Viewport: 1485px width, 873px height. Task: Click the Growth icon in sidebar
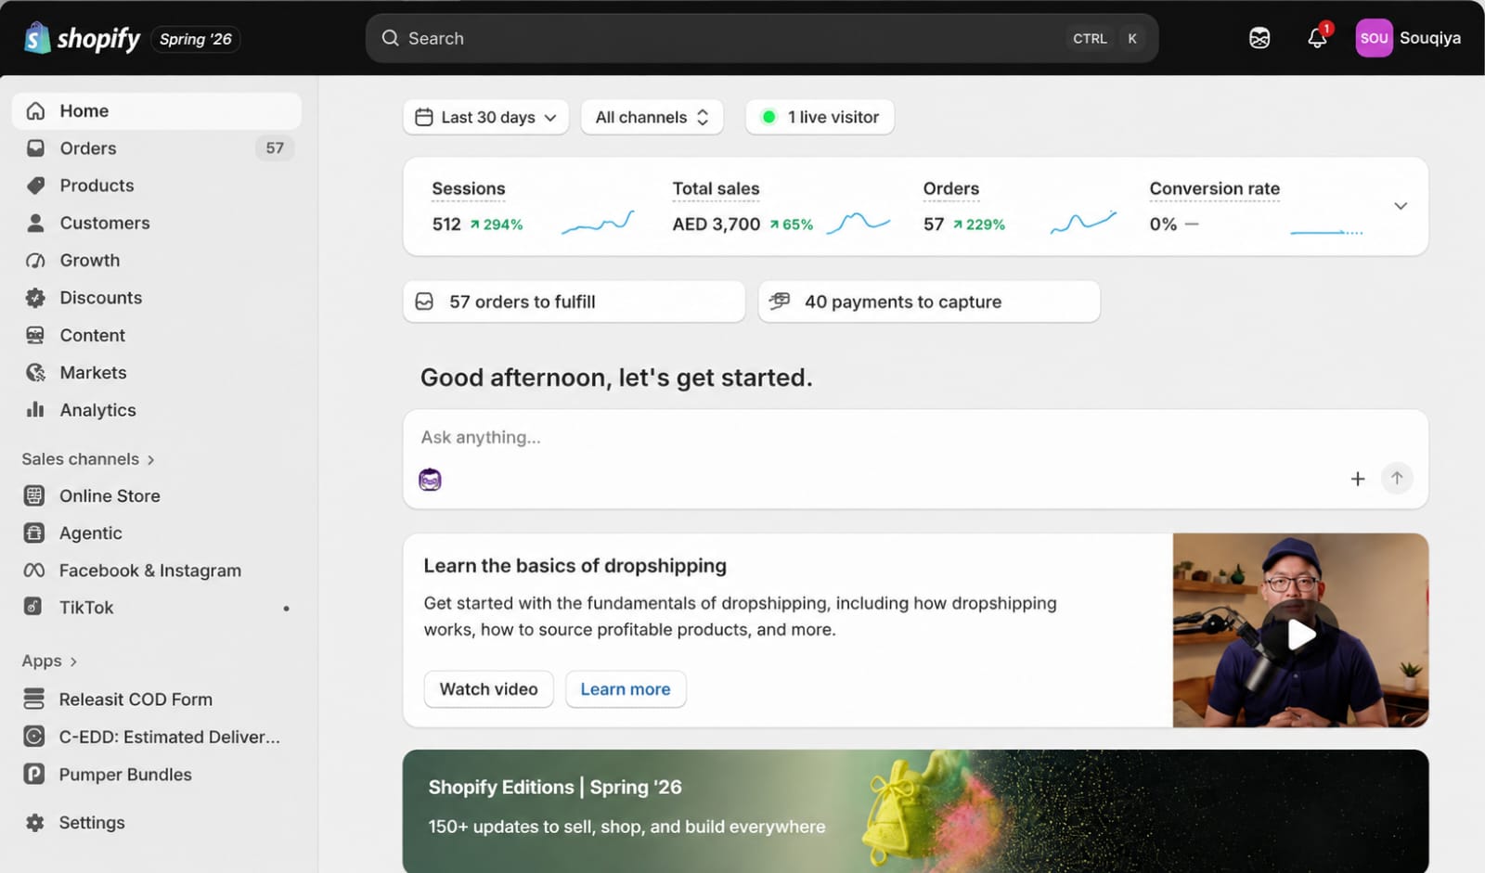point(35,261)
